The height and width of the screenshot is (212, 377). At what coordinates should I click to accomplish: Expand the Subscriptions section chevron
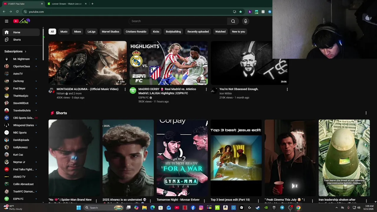click(x=25, y=52)
